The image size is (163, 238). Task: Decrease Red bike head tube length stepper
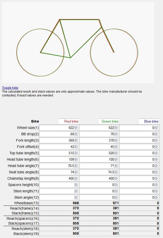click(x=76, y=160)
